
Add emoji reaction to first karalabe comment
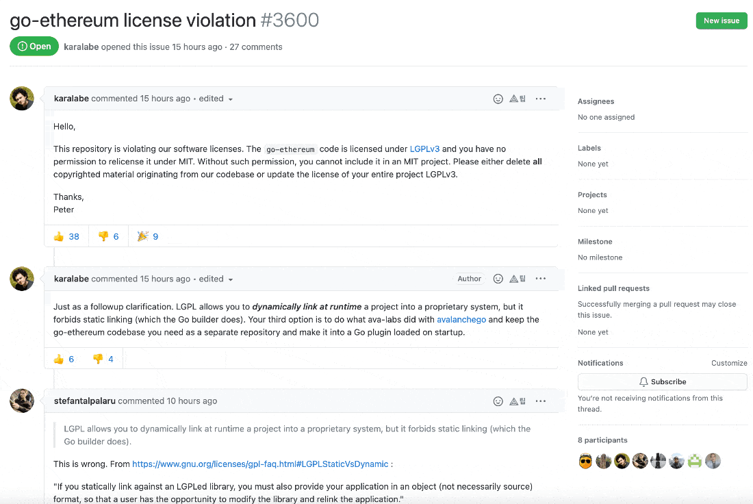coord(498,99)
